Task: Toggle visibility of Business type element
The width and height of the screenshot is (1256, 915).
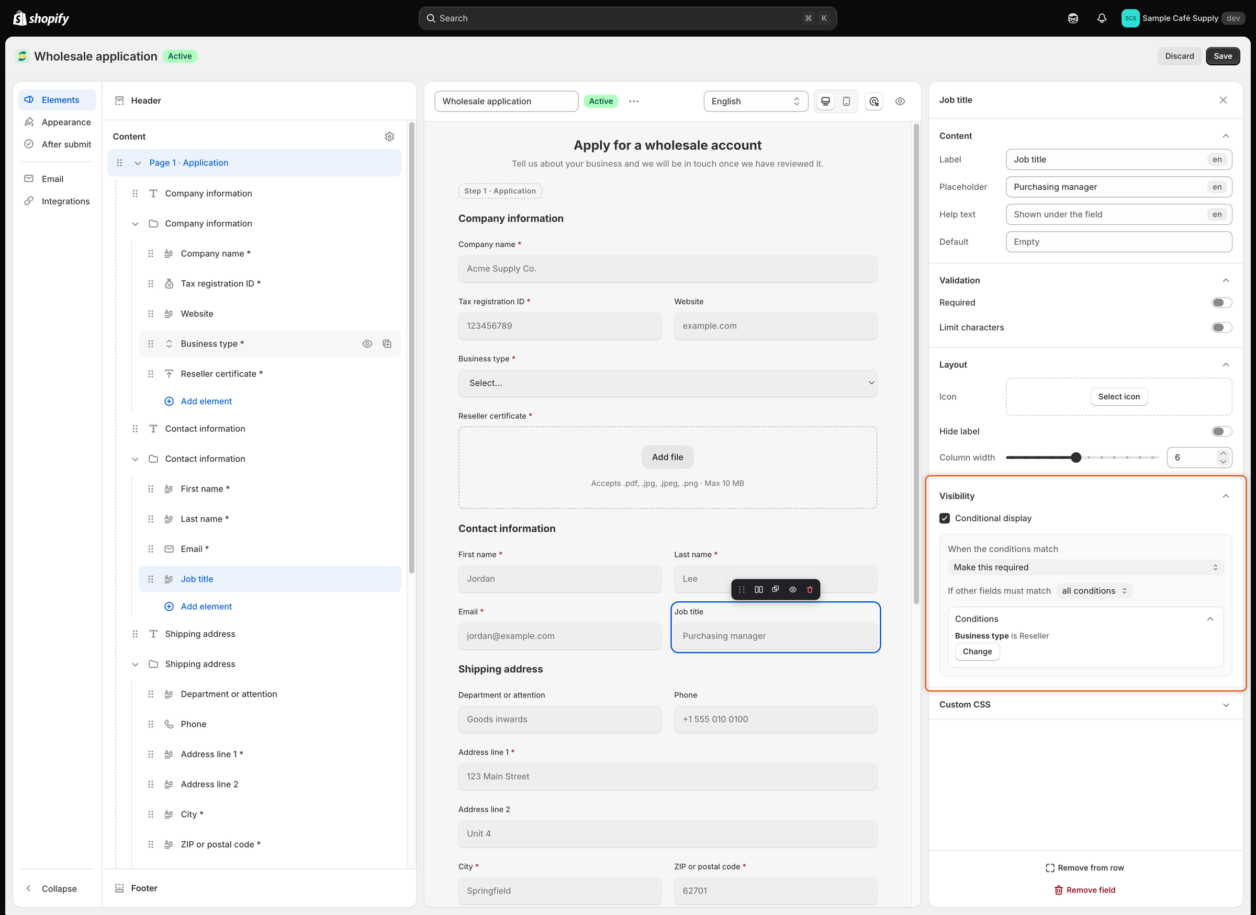Action: click(x=367, y=344)
